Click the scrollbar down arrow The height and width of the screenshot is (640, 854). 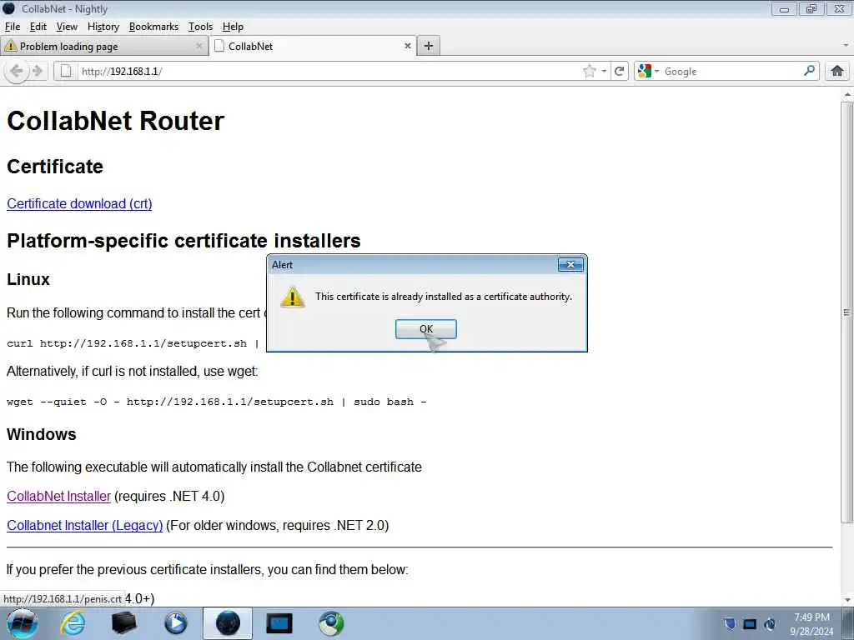pyautogui.click(x=846, y=600)
